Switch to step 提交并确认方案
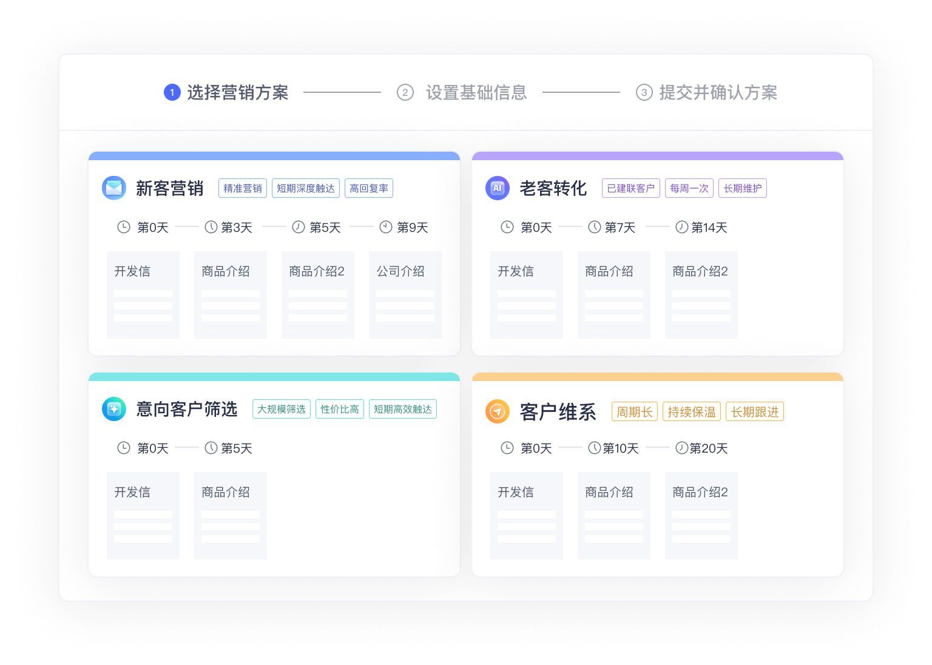Image resolution: width=932 pixels, height=665 pixels. tap(718, 92)
